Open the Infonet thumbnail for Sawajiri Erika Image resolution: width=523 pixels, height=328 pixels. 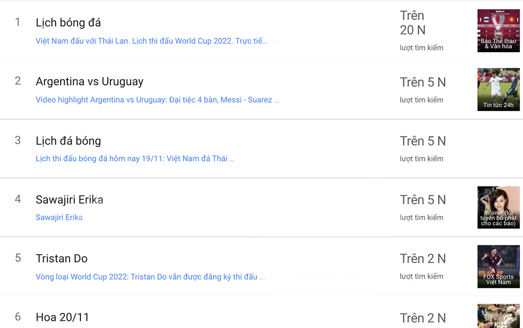[x=498, y=207]
